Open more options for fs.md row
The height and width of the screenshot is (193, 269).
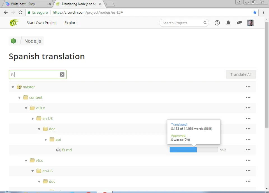tap(248, 150)
